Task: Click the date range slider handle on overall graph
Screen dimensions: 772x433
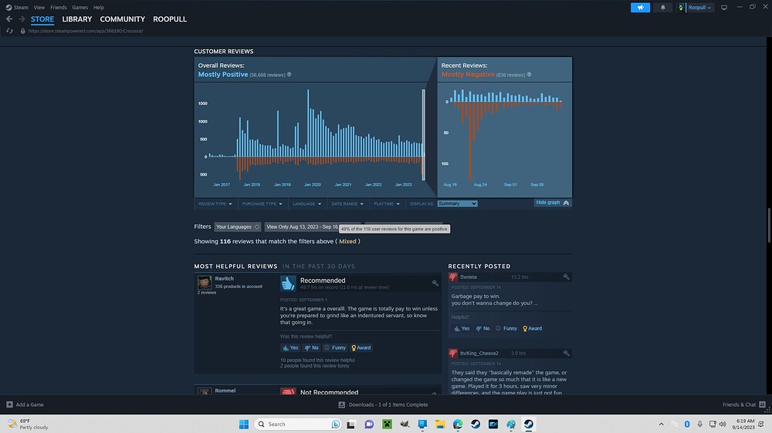Action: [x=423, y=135]
